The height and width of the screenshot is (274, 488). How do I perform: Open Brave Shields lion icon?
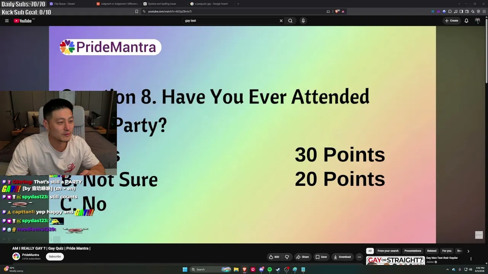(x=337, y=11)
